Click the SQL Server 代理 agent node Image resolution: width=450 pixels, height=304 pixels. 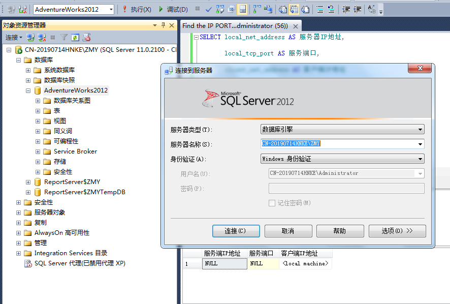pos(80,263)
